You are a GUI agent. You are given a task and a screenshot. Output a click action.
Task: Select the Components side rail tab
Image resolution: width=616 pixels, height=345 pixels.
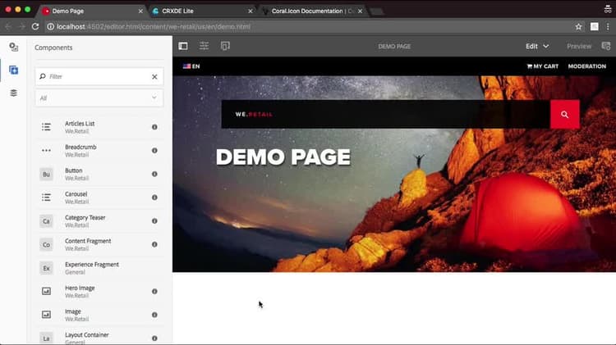coord(14,70)
